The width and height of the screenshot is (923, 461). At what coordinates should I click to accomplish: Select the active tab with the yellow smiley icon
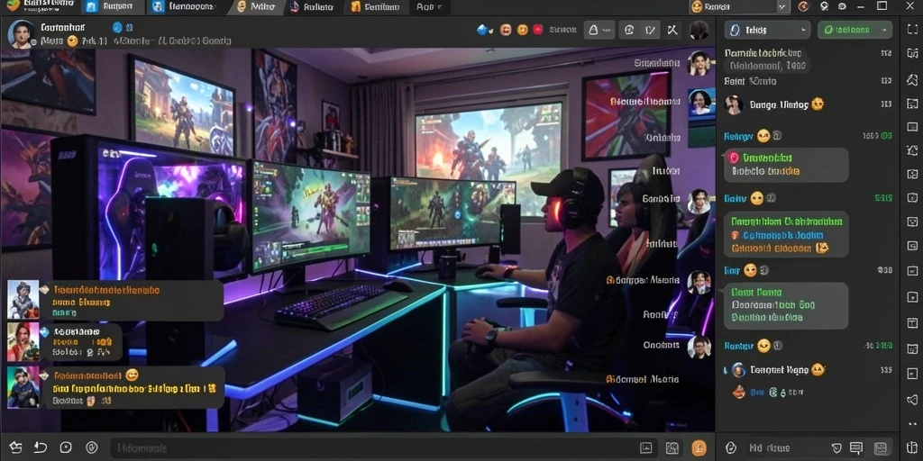pyautogui.click(x=255, y=7)
